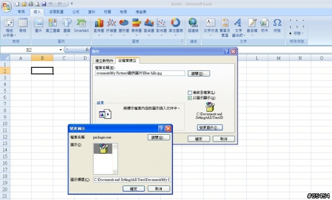
Task: Click the New document icon in quick access toolbar
Action: (18, 4)
